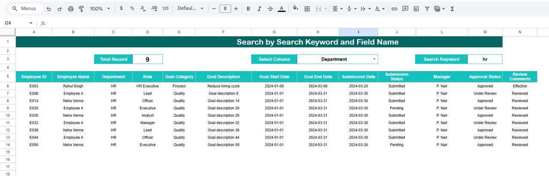This screenshot has width=549, height=176.
Task: Open the borders tool
Action: 307,9
